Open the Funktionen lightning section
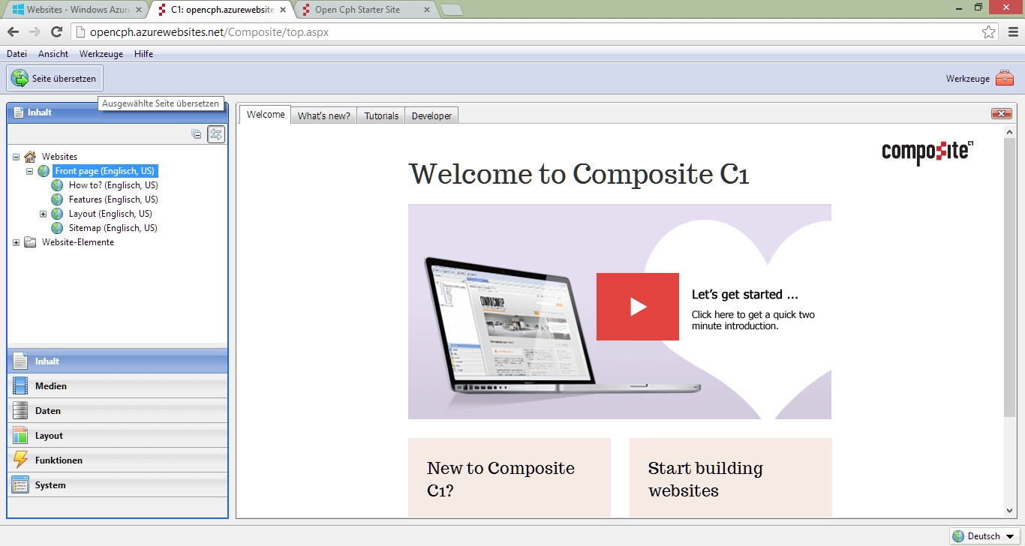Screen dimensions: 1025x546 [x=58, y=460]
